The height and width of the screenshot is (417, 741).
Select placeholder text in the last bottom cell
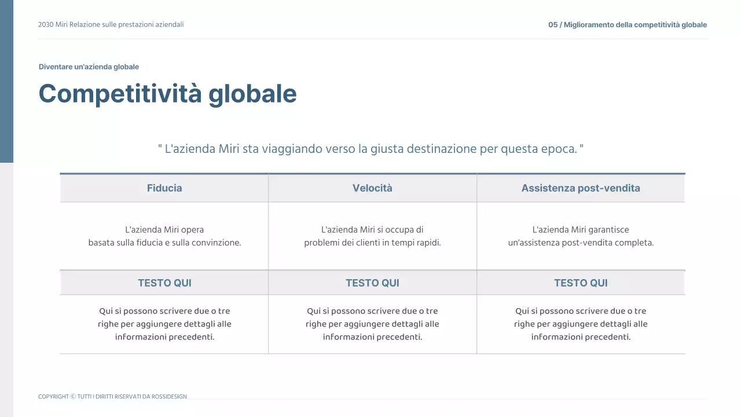[581, 324]
